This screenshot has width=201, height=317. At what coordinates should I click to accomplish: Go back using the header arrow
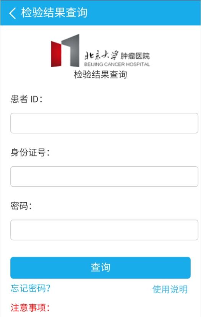pyautogui.click(x=13, y=13)
